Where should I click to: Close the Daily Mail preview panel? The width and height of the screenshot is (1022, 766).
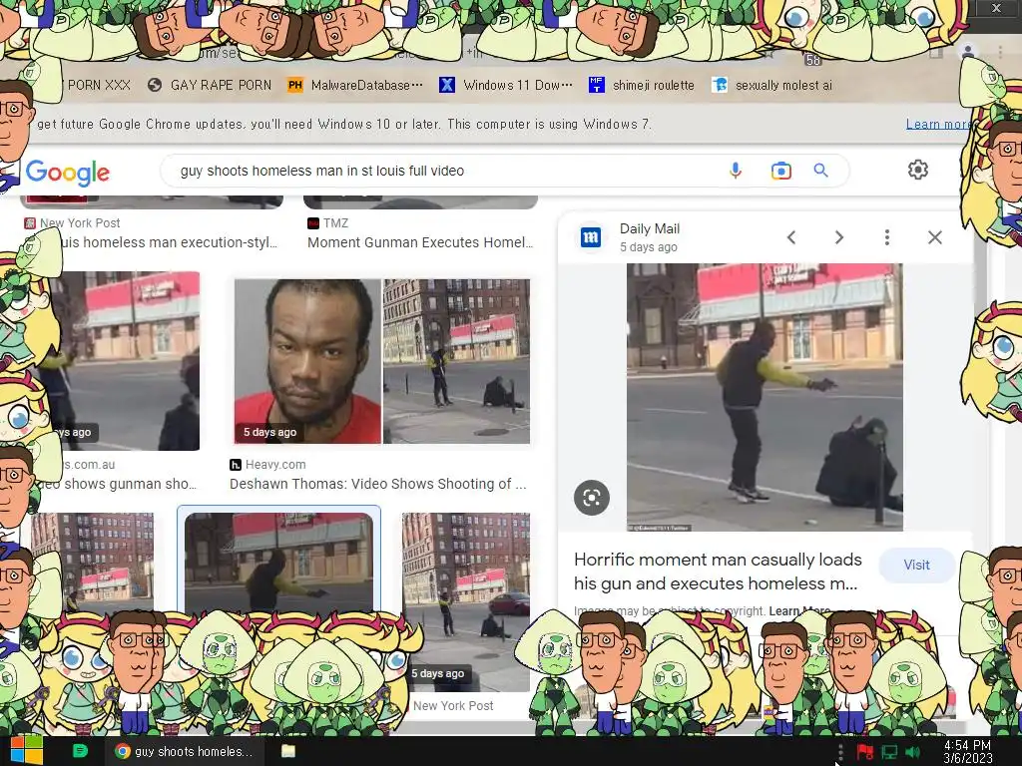point(934,237)
